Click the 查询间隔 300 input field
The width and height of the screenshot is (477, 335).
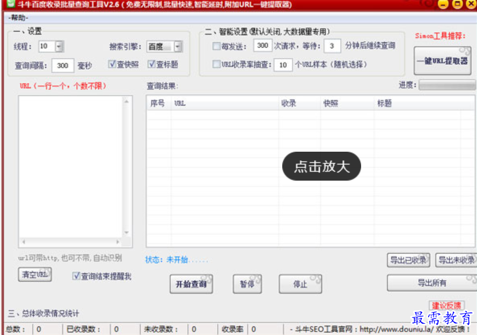[x=63, y=65]
